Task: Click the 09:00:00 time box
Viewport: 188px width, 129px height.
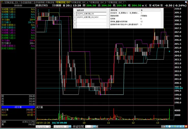Action: (18, 6)
